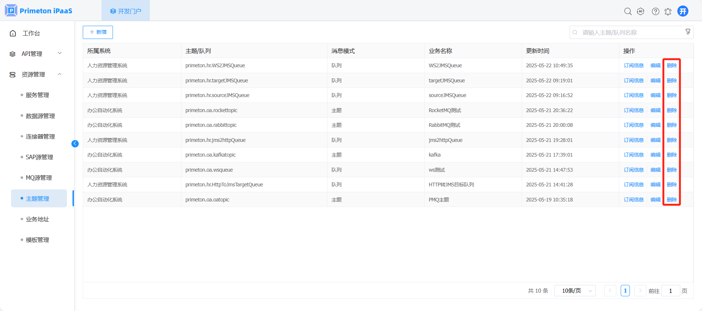
Task: Select MQ源管理 in the sidebar
Action: [x=39, y=178]
